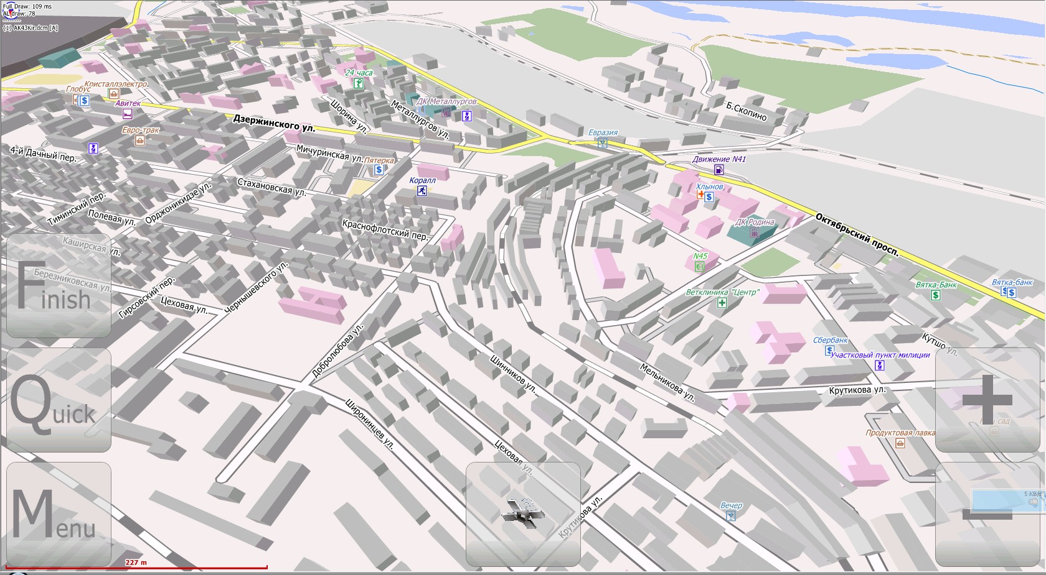Click the Шорина ул. label
1046x575 pixels.
[349, 116]
